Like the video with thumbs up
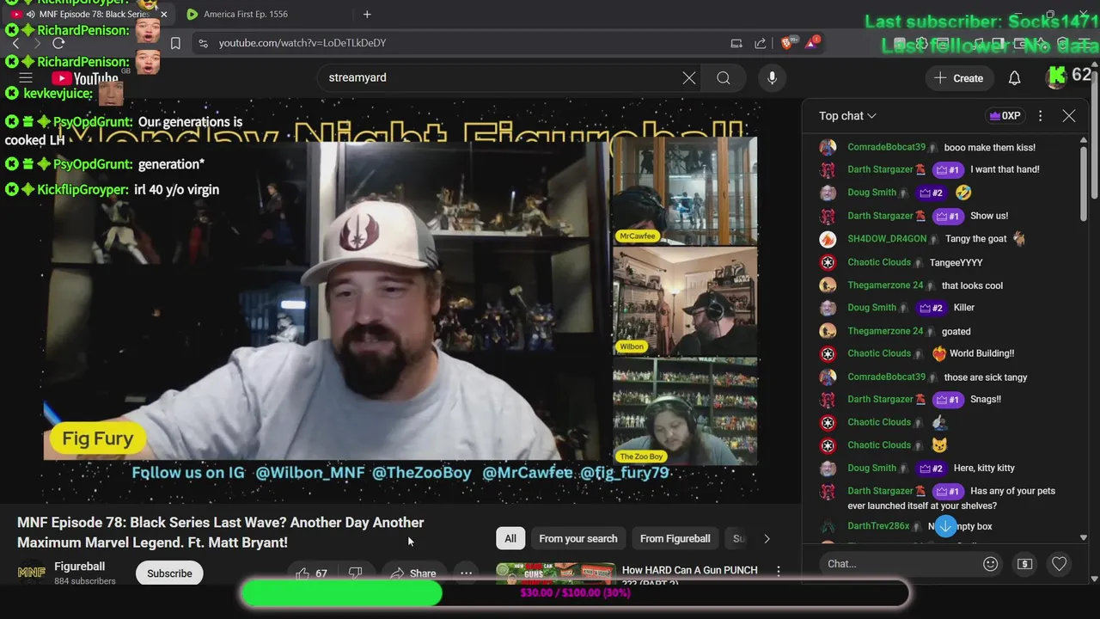Viewport: 1100px width, 619px height. pyautogui.click(x=311, y=573)
